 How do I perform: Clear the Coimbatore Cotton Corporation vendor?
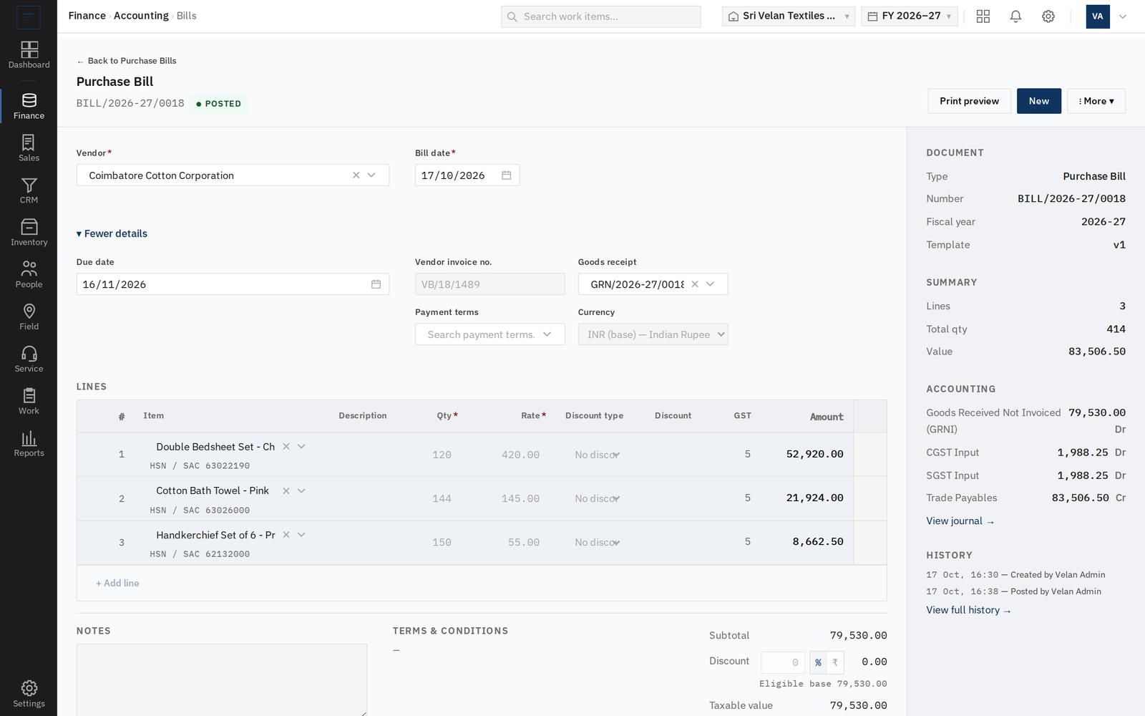click(356, 175)
